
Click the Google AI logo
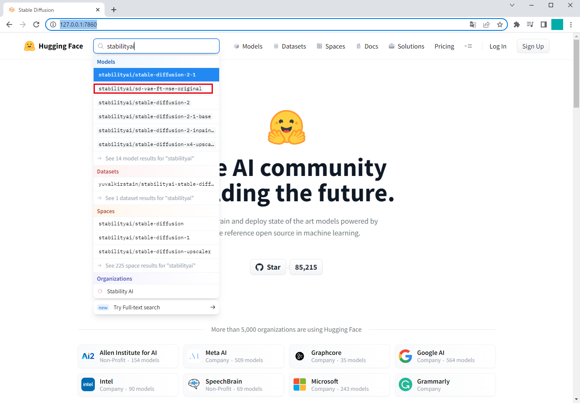coord(405,356)
